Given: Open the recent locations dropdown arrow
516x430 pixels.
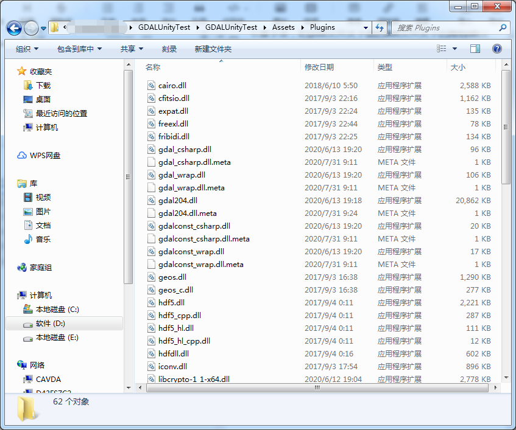Looking at the screenshot, I should pos(43,29).
